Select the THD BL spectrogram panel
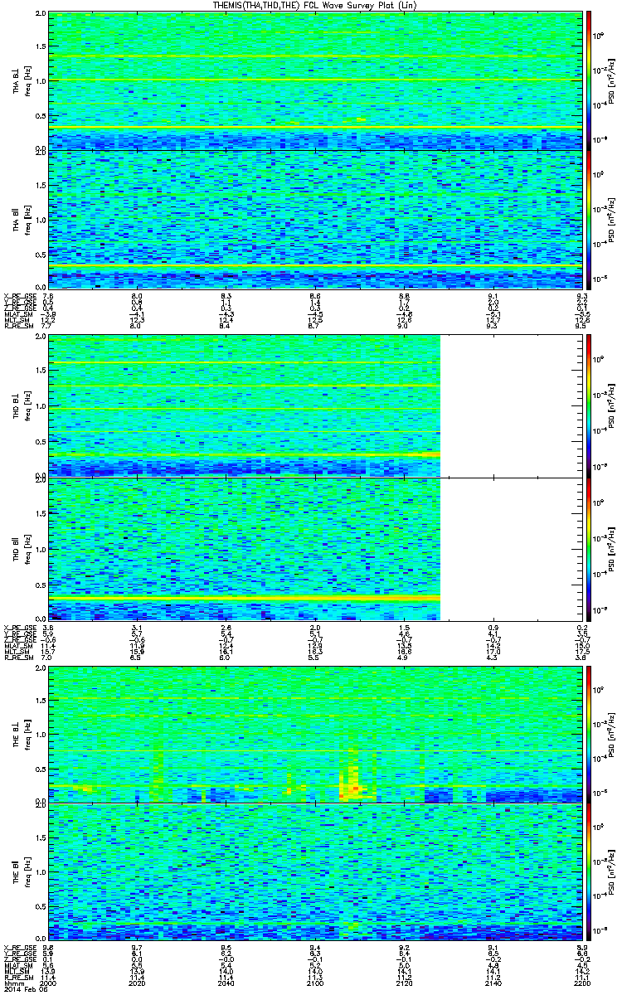Image resolution: width=622 pixels, height=995 pixels. coord(315,405)
